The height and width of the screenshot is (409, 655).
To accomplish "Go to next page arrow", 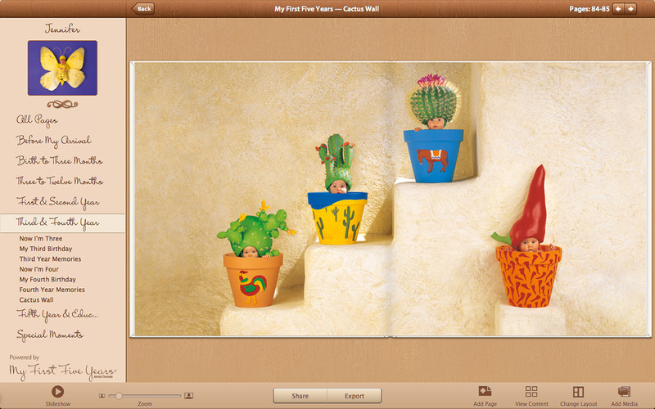I will click(631, 9).
